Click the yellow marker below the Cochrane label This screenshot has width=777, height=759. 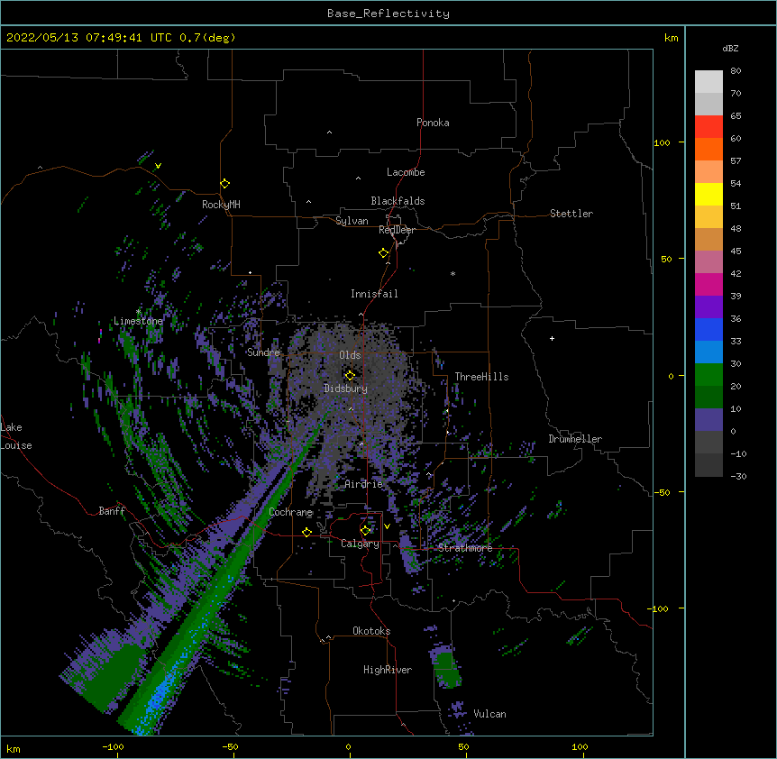click(x=306, y=533)
